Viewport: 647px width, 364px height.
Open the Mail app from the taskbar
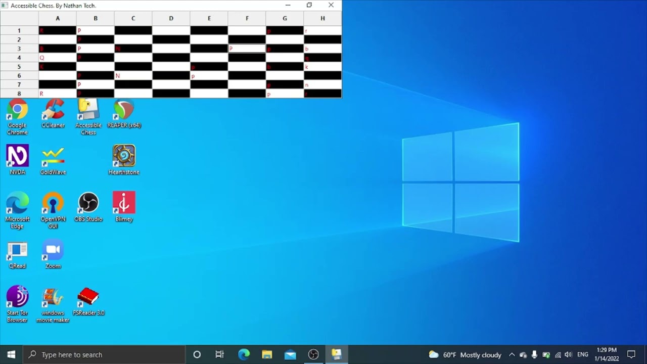coord(290,354)
